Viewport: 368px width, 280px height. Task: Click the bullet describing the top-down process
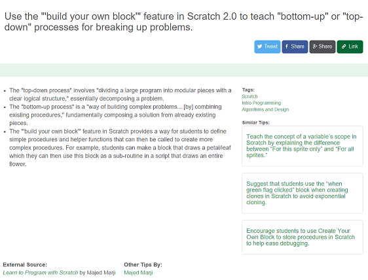click(120, 94)
